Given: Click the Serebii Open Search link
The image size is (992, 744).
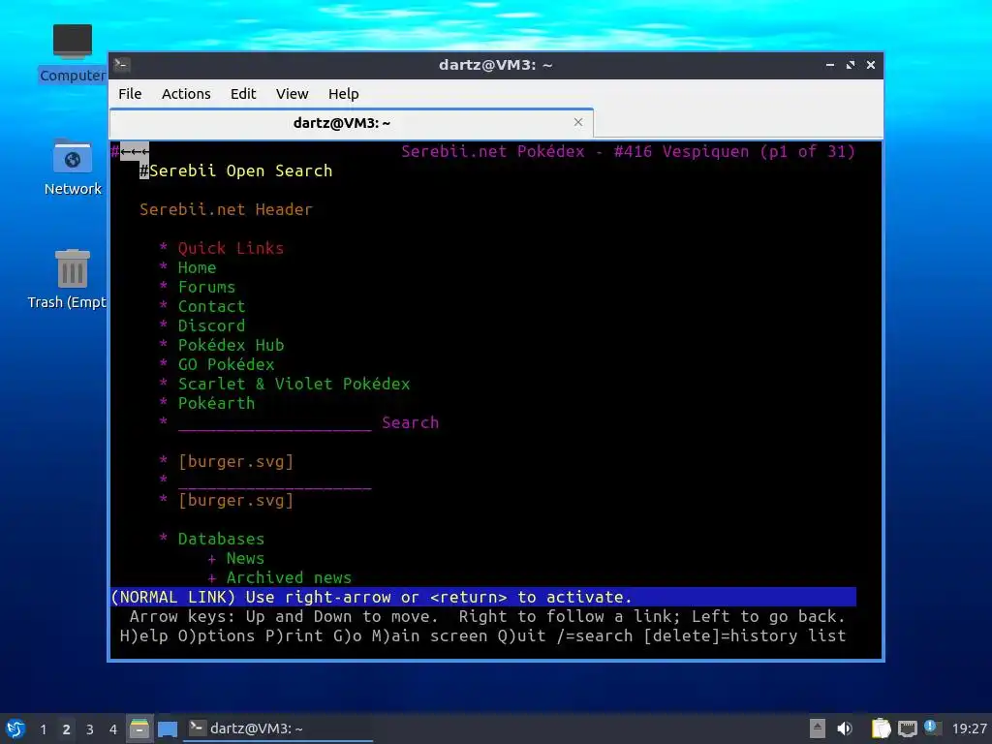Looking at the screenshot, I should click(x=240, y=170).
